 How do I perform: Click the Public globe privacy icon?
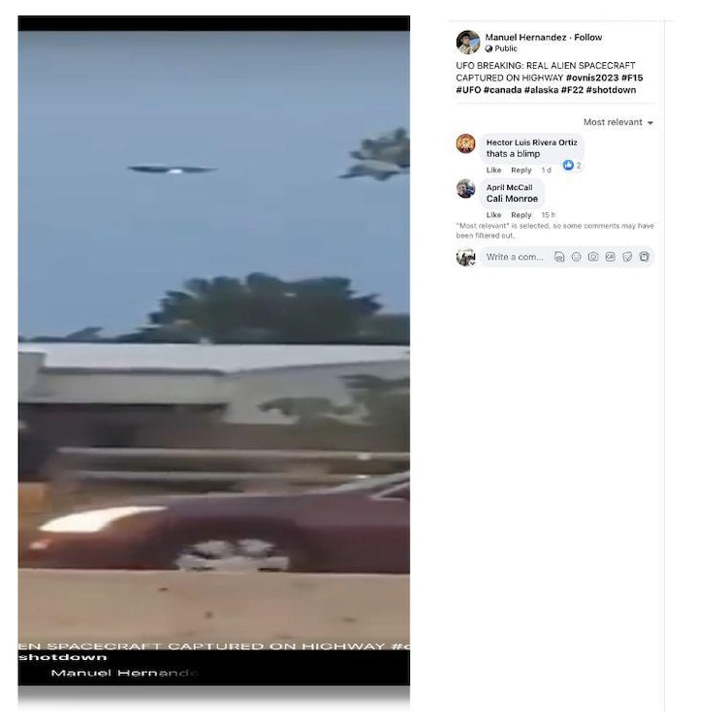pos(489,48)
